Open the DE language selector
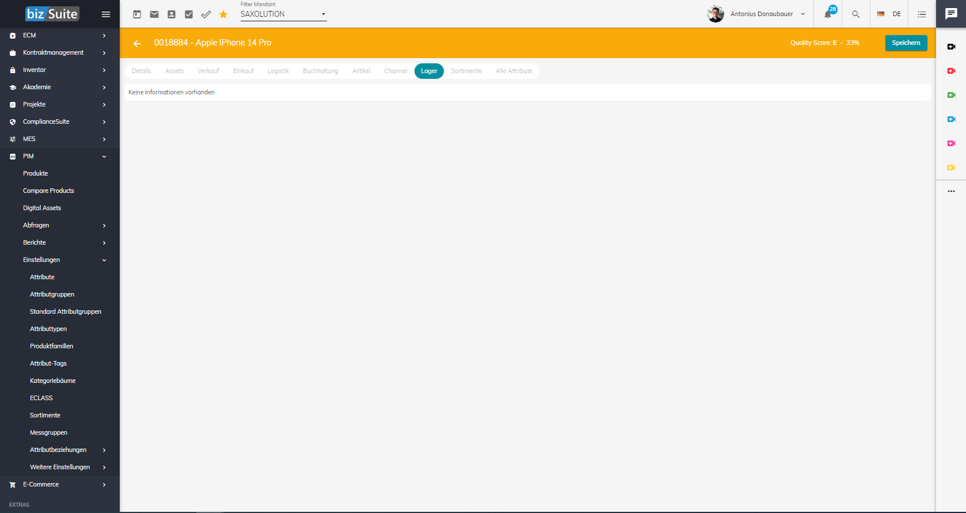 pyautogui.click(x=889, y=14)
